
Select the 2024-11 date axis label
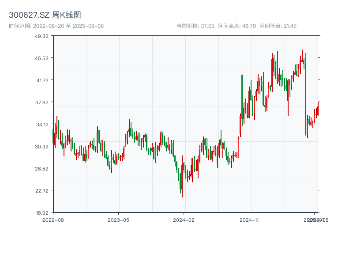tap(249, 220)
